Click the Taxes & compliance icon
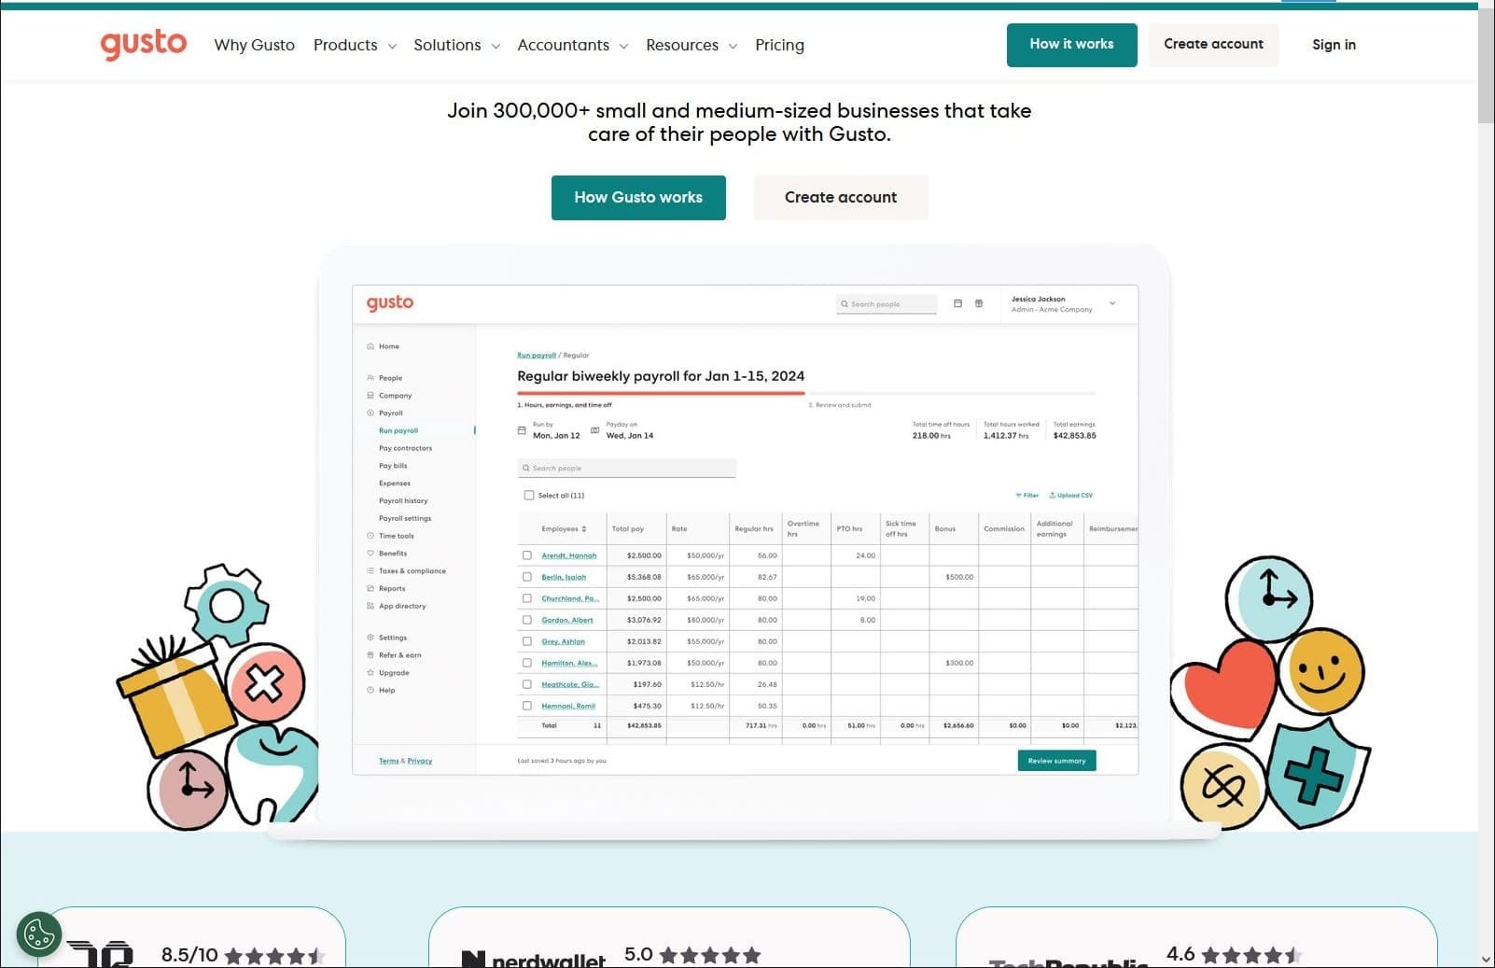This screenshot has width=1495, height=968. [x=370, y=570]
